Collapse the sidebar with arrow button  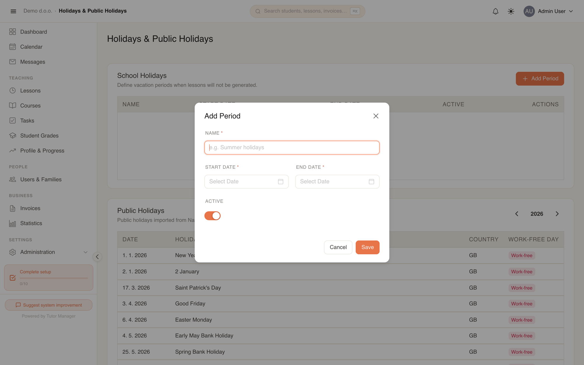(x=97, y=257)
